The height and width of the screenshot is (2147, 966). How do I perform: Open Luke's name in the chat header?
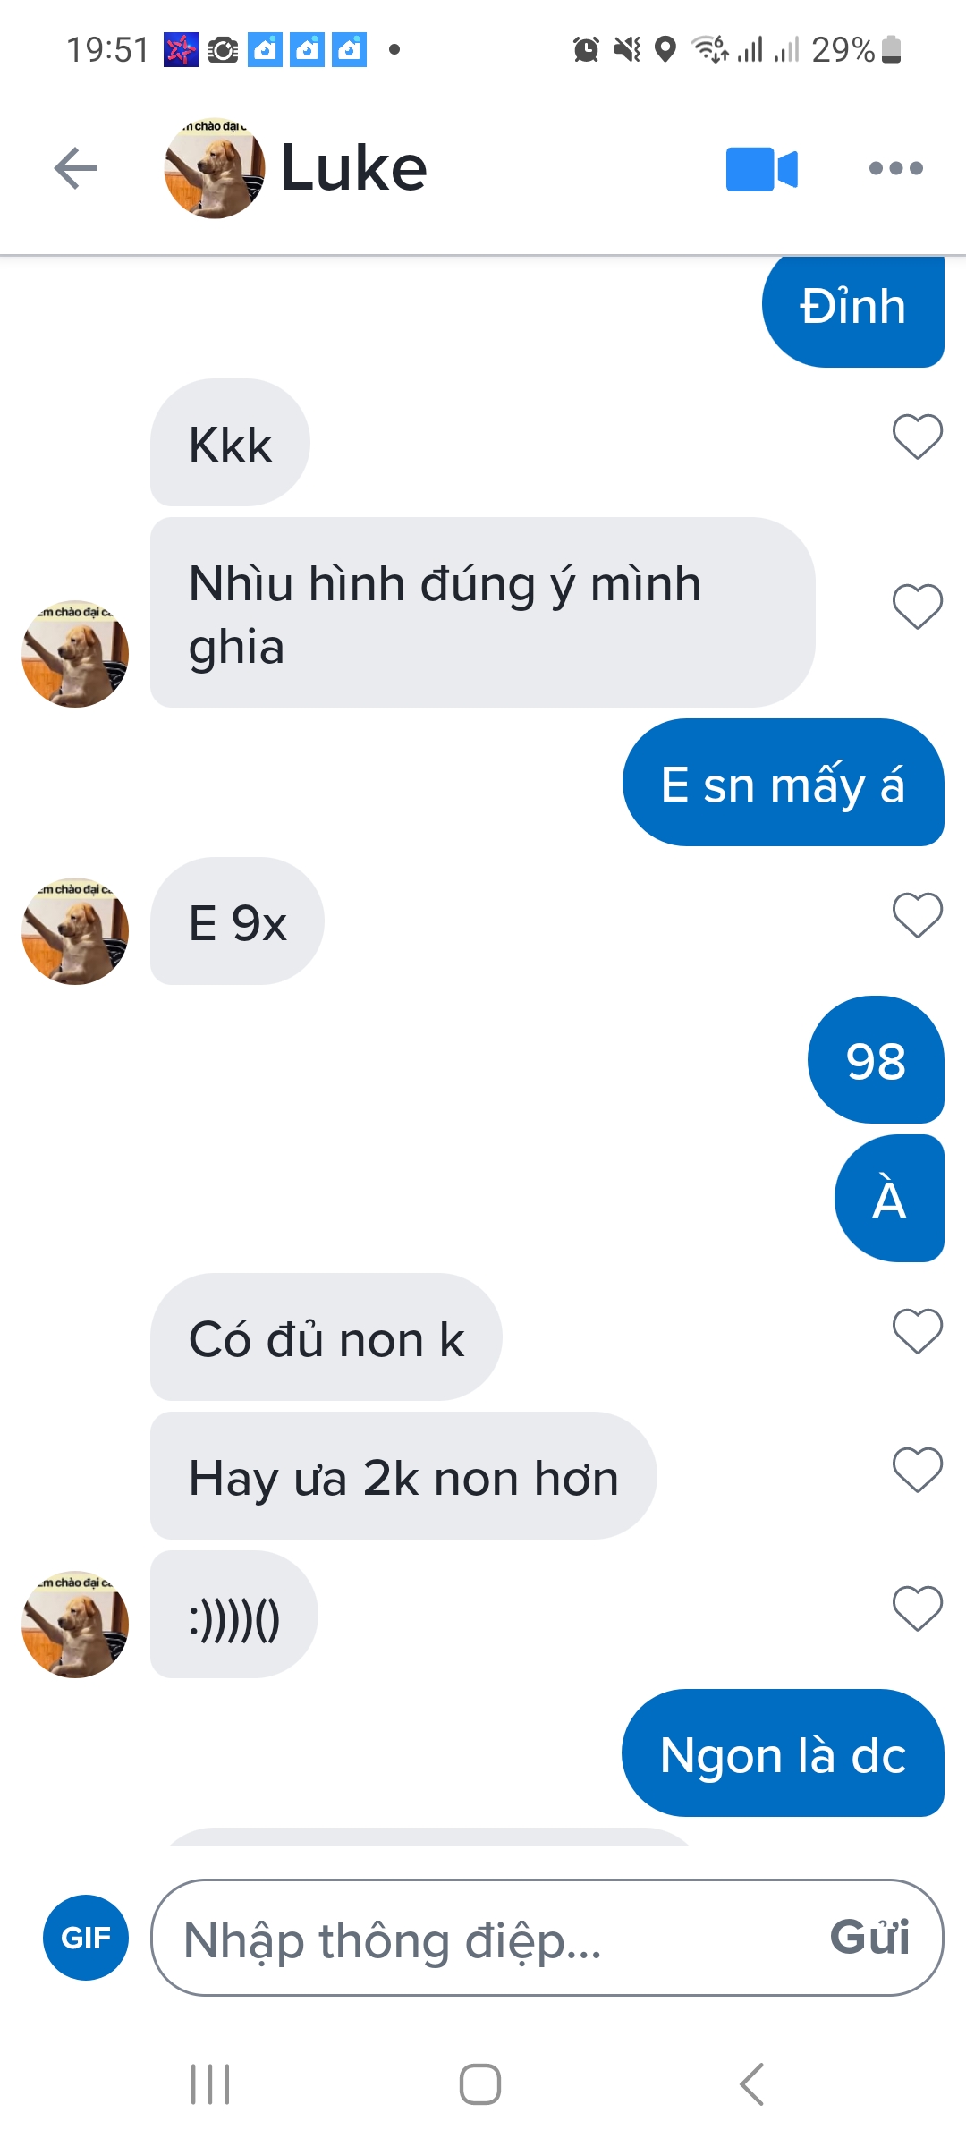coord(354,168)
